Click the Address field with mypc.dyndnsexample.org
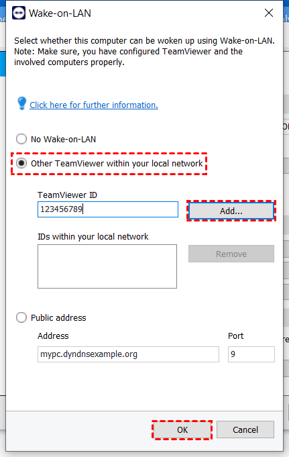The width and height of the screenshot is (289, 457). coord(128,354)
